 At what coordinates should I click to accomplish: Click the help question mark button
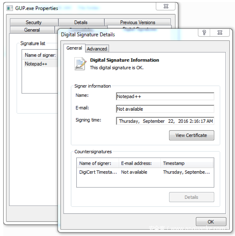click(204, 32)
